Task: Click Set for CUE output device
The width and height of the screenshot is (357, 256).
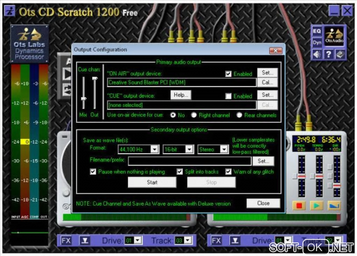Action: [x=267, y=95]
